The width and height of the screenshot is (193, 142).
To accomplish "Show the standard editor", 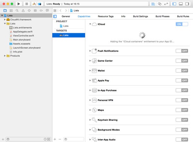I will (153, 4).
